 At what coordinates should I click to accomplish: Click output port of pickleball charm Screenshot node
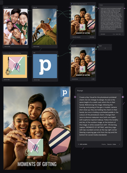click(28, 56)
